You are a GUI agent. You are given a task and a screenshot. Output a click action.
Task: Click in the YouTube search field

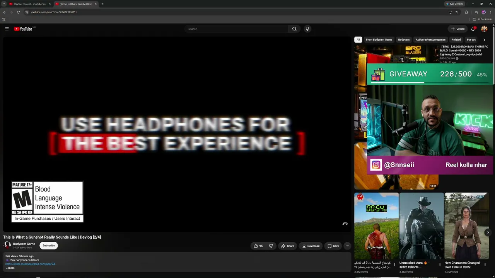coord(236,29)
